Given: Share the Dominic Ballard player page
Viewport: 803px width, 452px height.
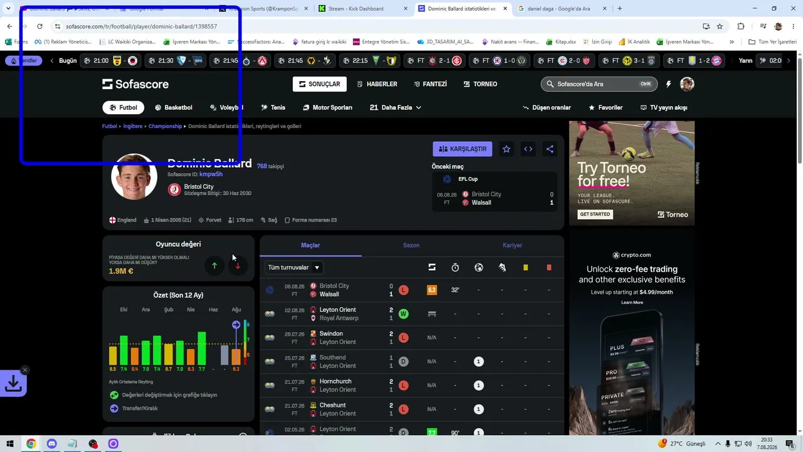Looking at the screenshot, I should tap(550, 149).
